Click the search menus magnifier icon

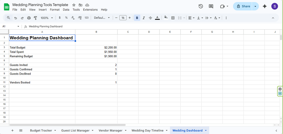point(9,18)
